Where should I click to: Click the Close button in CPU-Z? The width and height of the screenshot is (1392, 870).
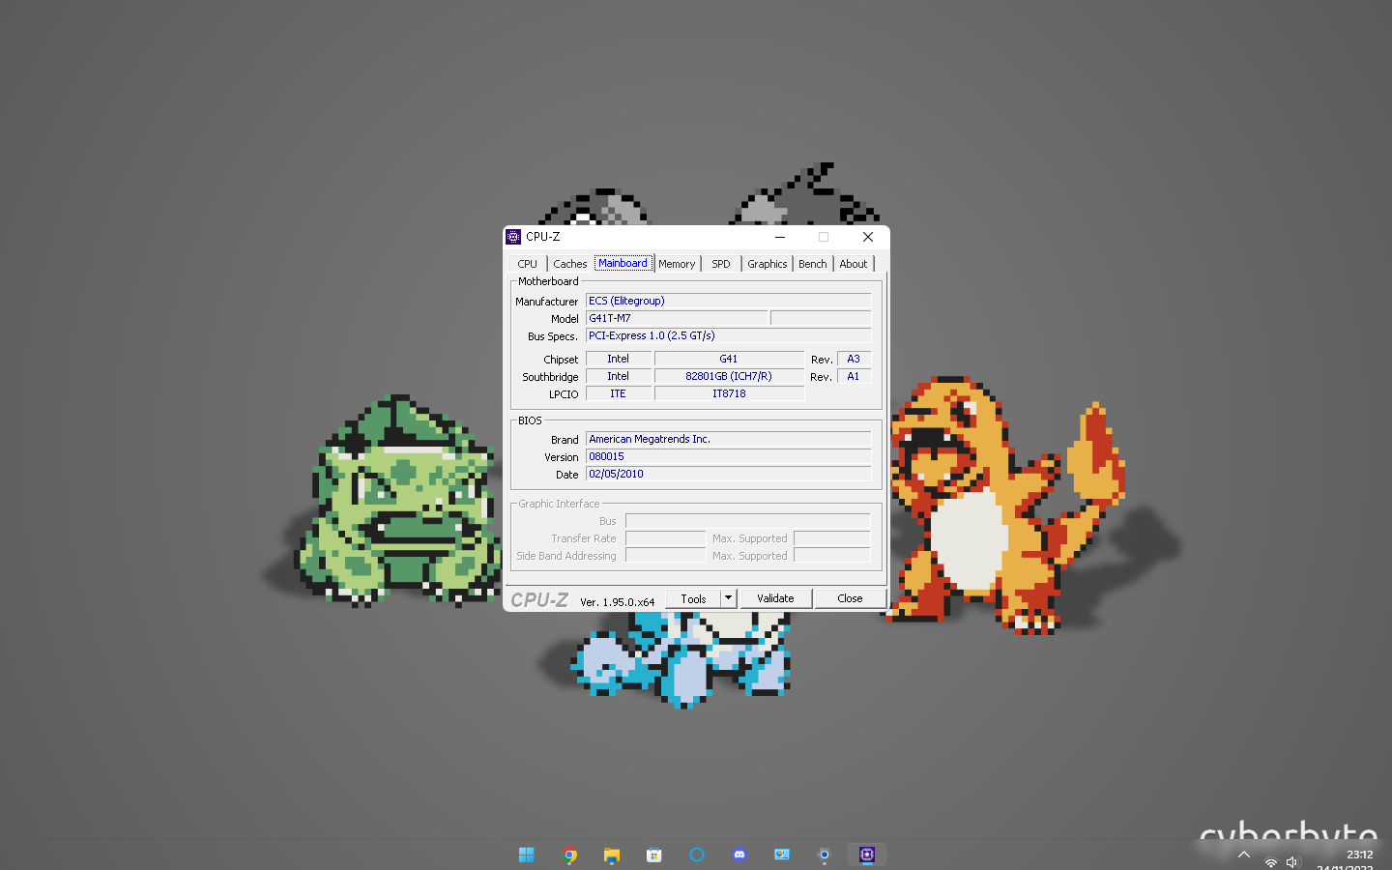coord(851,599)
